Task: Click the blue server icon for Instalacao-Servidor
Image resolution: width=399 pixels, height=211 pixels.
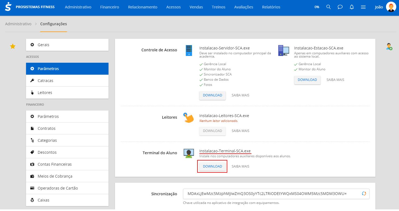Action: pos(189,51)
